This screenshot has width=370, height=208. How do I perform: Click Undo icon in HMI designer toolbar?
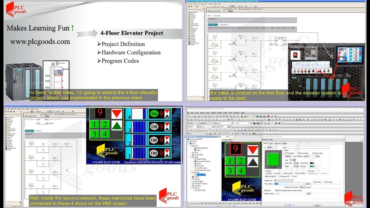(x=209, y=116)
